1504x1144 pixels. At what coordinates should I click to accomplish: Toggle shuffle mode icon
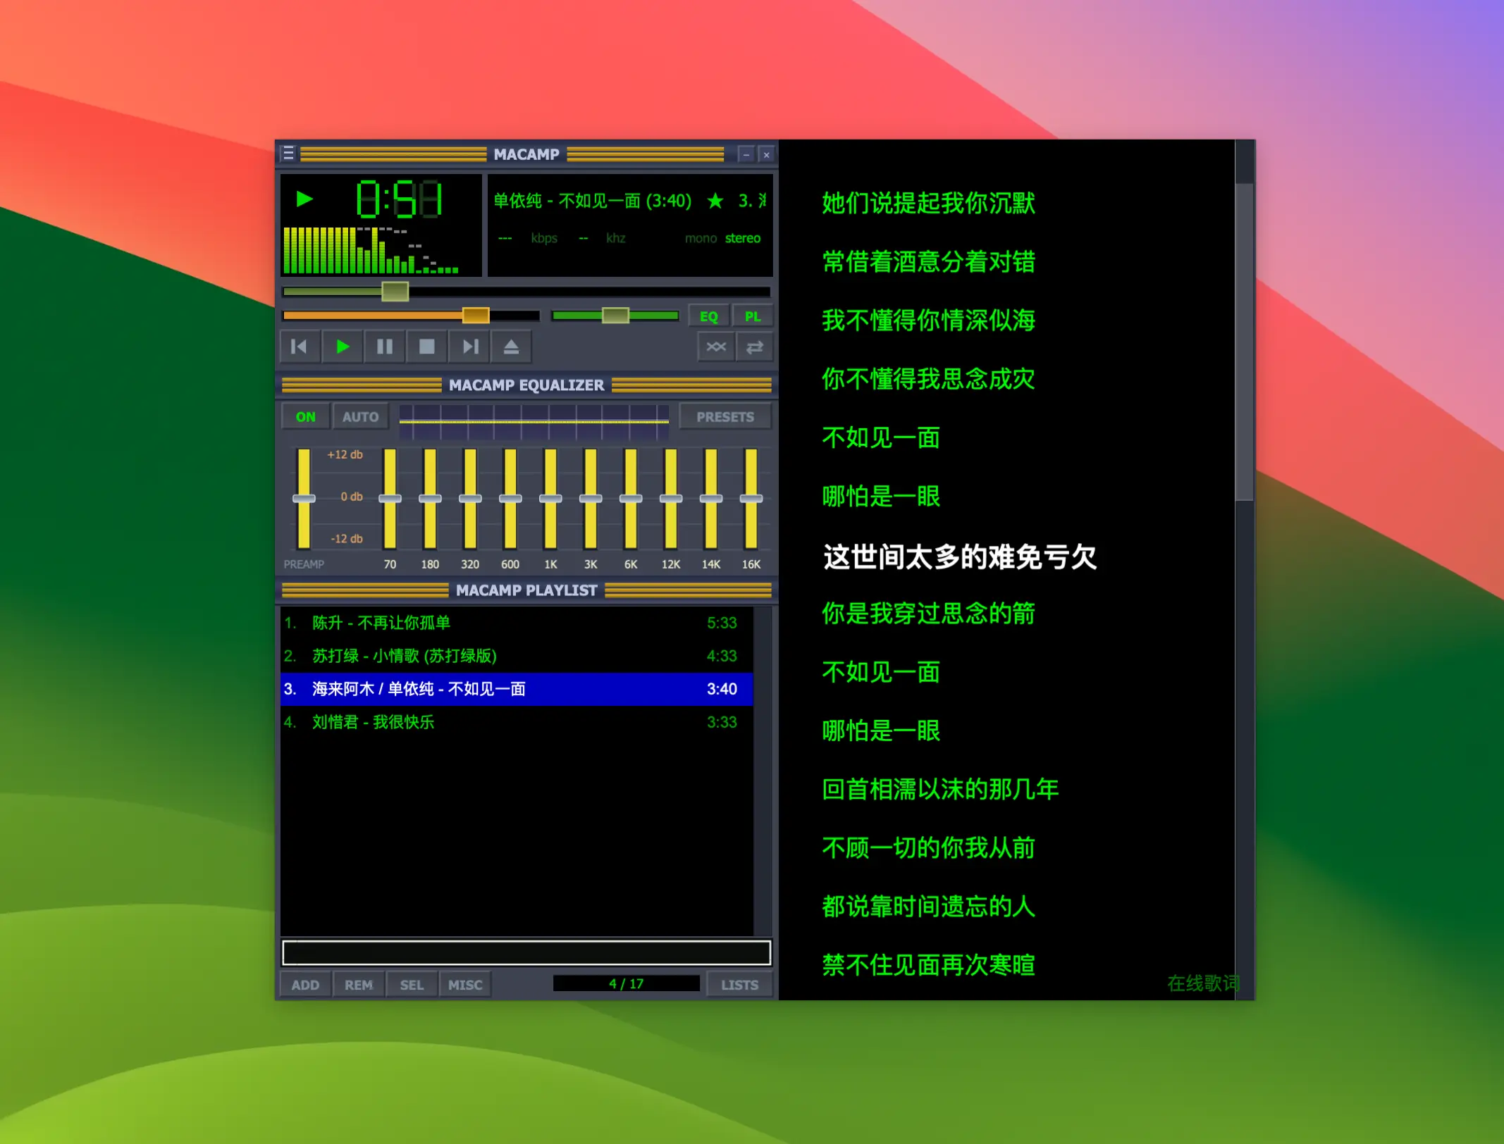point(716,347)
